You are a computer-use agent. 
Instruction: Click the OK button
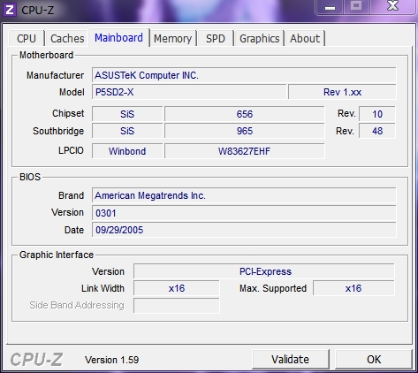[374, 359]
